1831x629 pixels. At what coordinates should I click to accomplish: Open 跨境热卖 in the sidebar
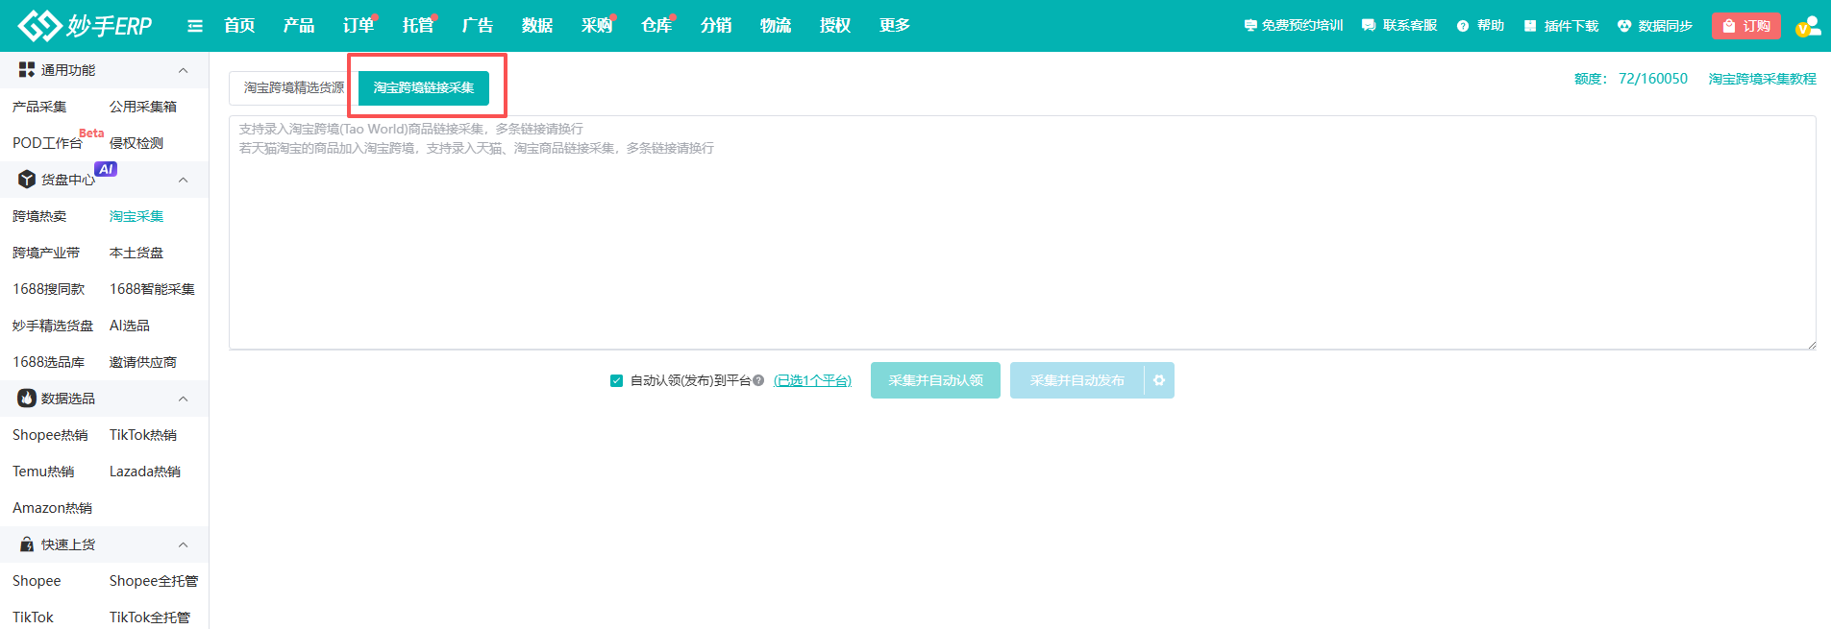[x=39, y=216]
